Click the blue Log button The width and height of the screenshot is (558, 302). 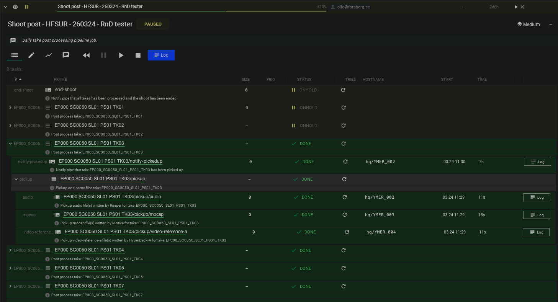(x=161, y=55)
